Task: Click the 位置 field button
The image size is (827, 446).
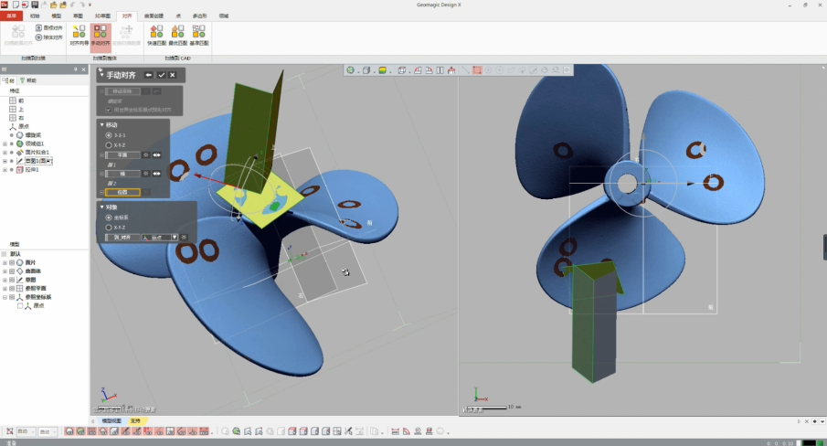Action: 122,192
